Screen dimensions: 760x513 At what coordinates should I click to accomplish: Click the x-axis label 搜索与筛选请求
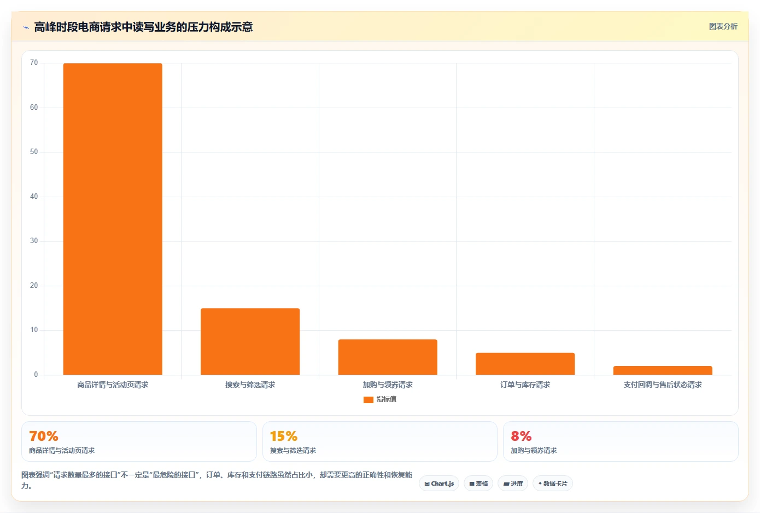(250, 385)
